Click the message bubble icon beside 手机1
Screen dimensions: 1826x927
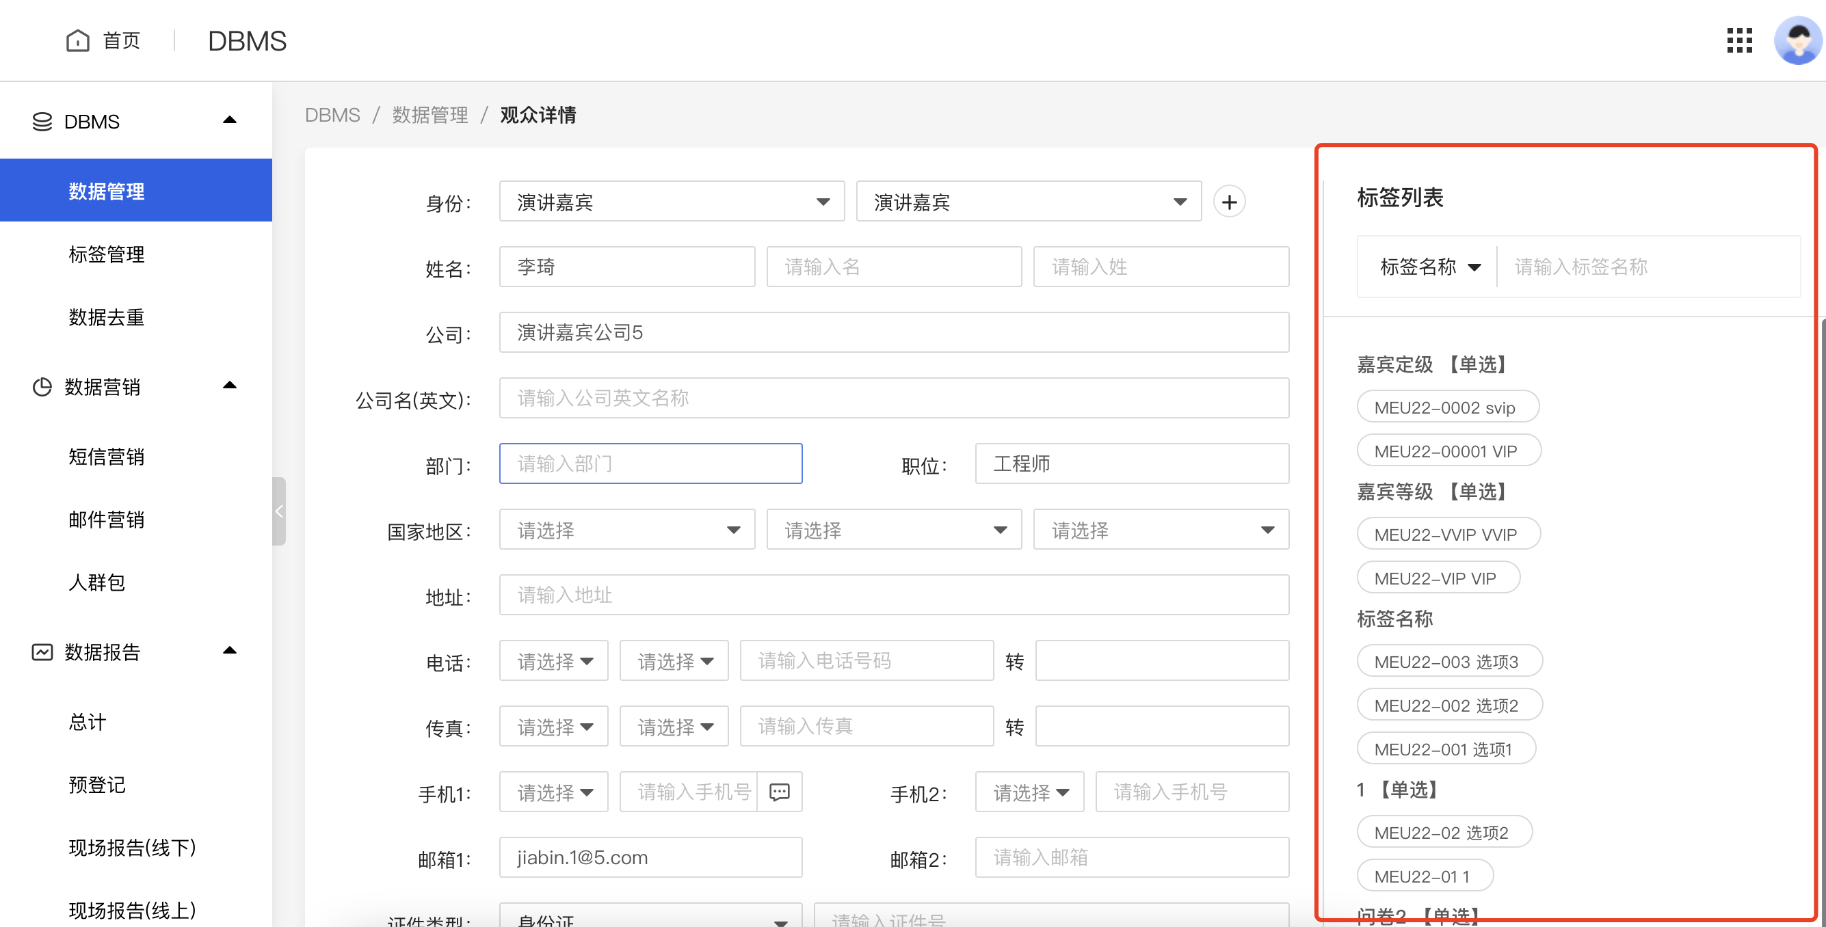point(780,792)
